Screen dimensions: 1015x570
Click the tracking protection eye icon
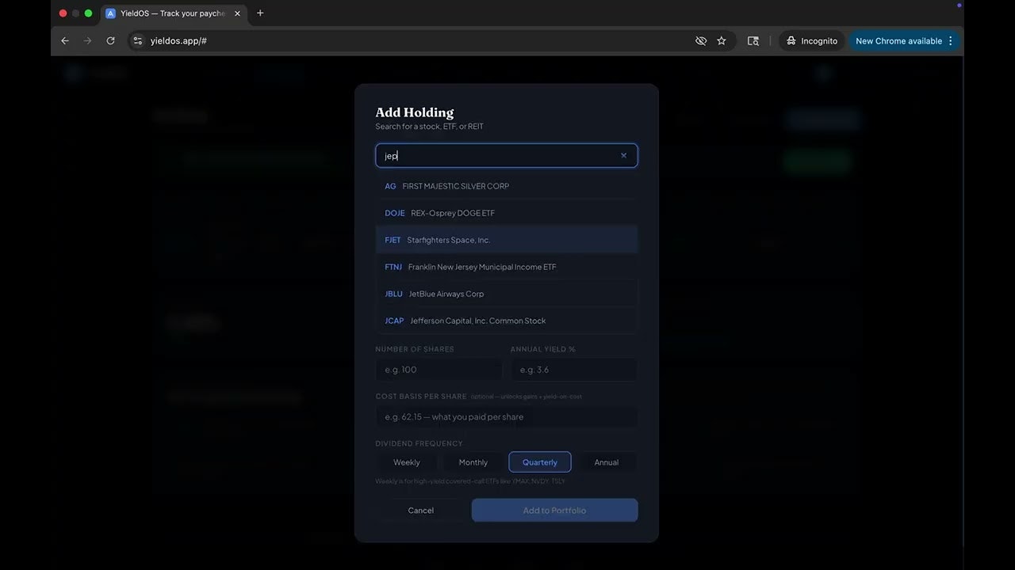[701, 41]
